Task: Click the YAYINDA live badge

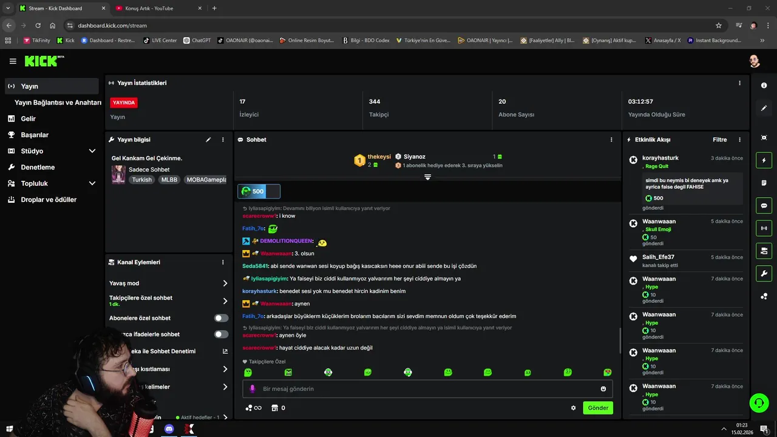Action: 124,103
